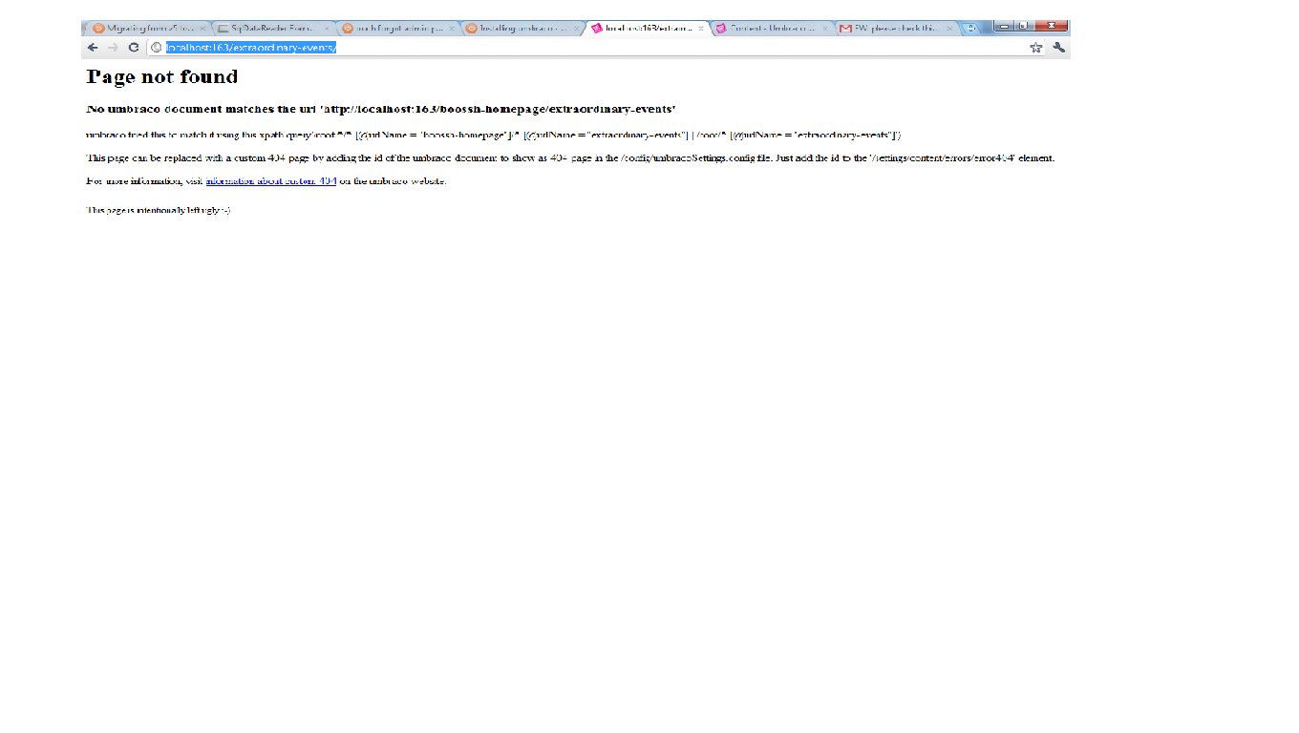Click 'This page is intentionally left ugly' text

click(x=159, y=210)
